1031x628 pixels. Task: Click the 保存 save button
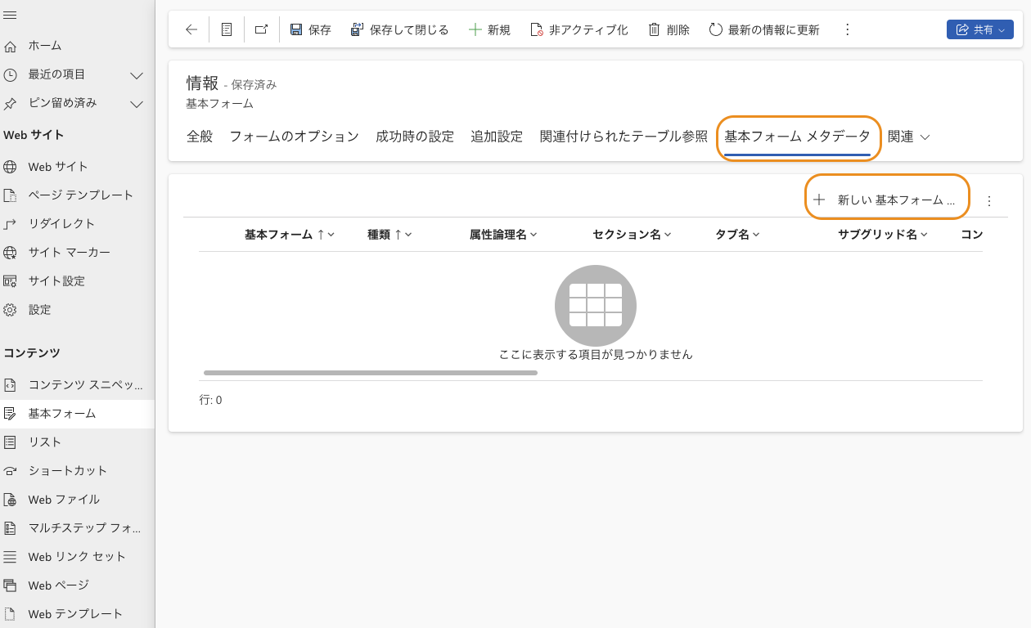[310, 29]
